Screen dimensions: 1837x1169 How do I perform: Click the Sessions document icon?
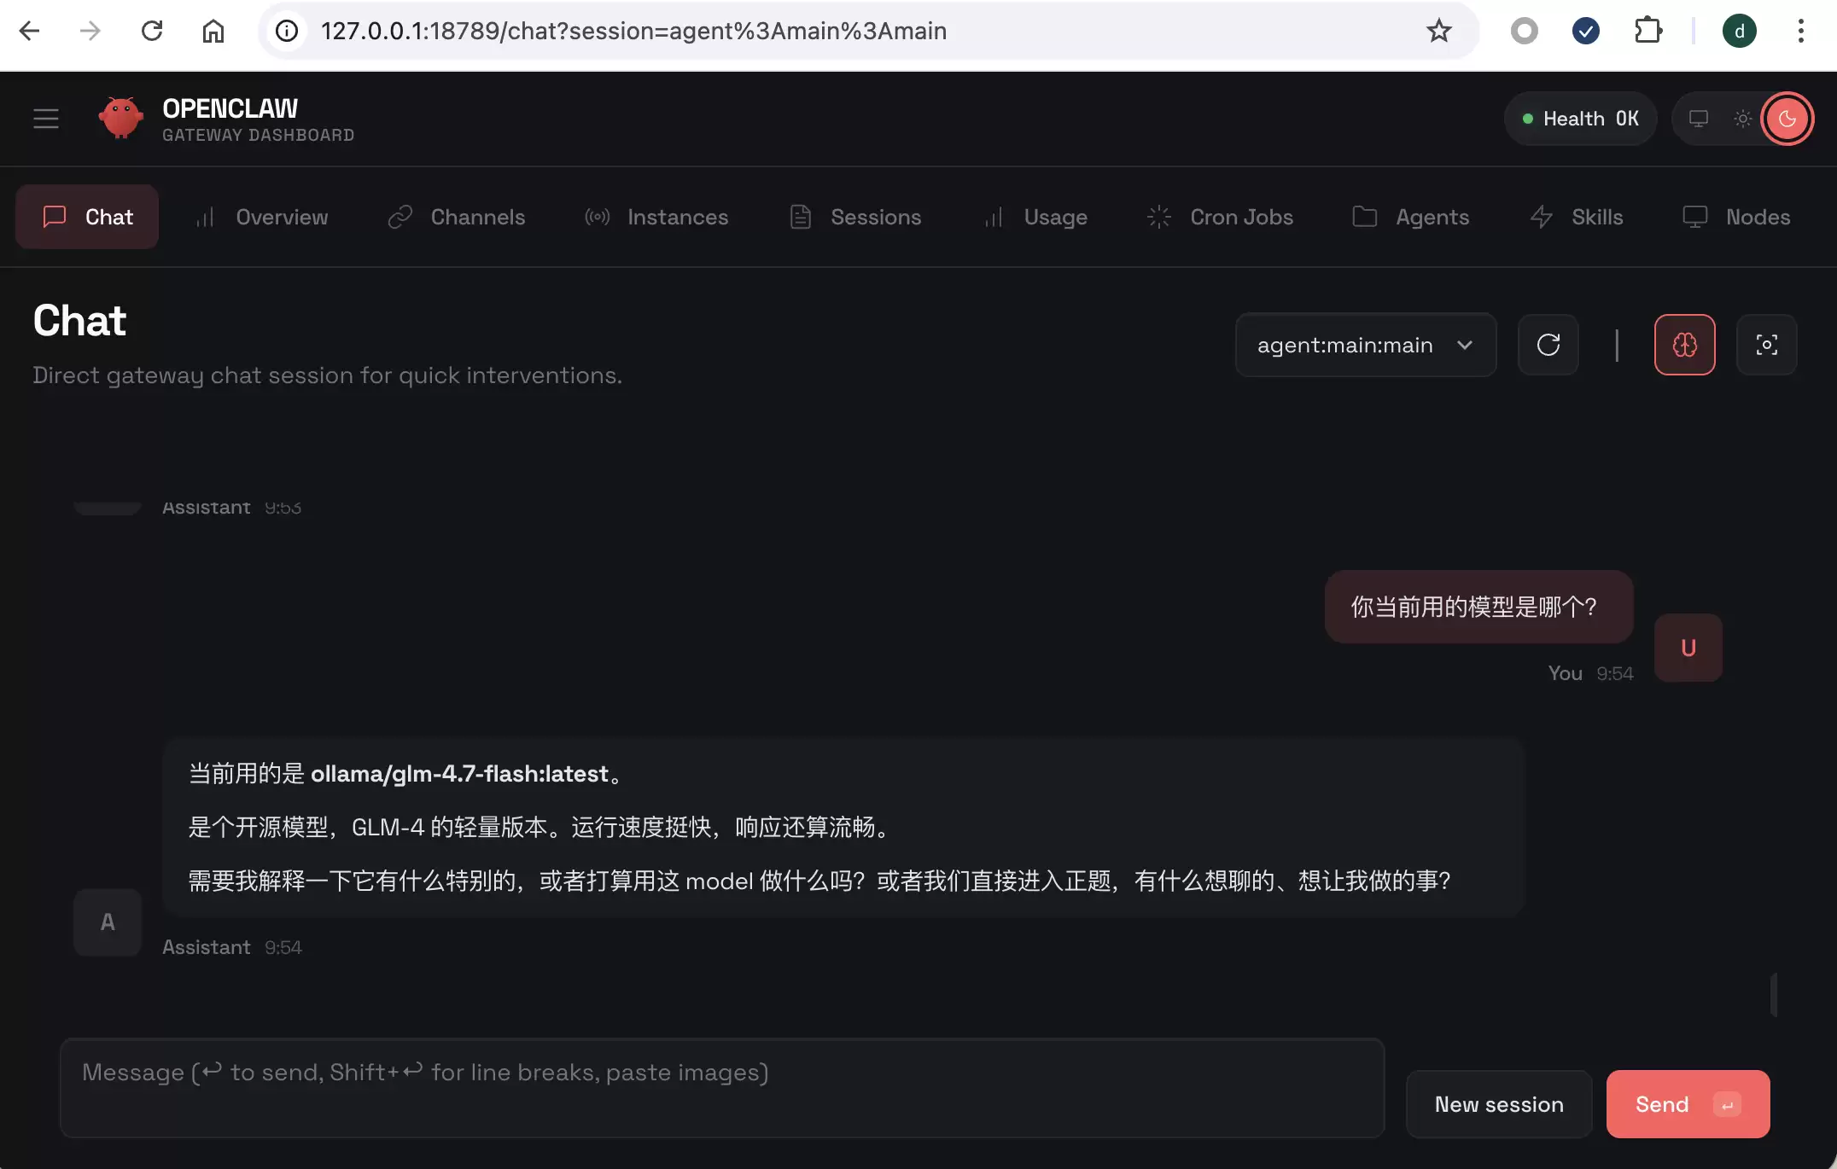click(x=800, y=217)
